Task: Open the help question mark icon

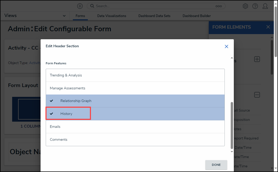Action: click(x=255, y=6)
